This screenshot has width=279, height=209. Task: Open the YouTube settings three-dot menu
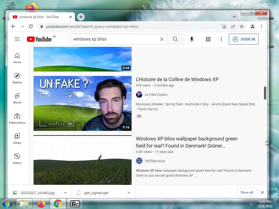[221, 39]
